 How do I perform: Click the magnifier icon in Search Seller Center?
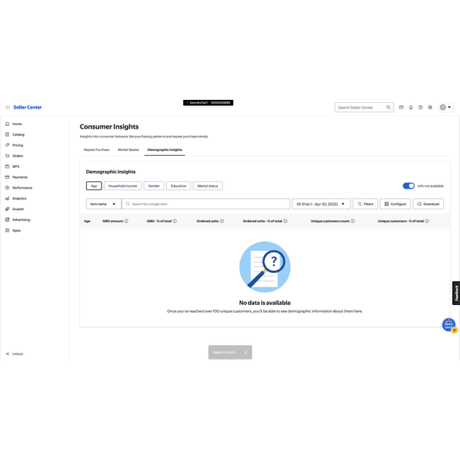[x=388, y=107]
